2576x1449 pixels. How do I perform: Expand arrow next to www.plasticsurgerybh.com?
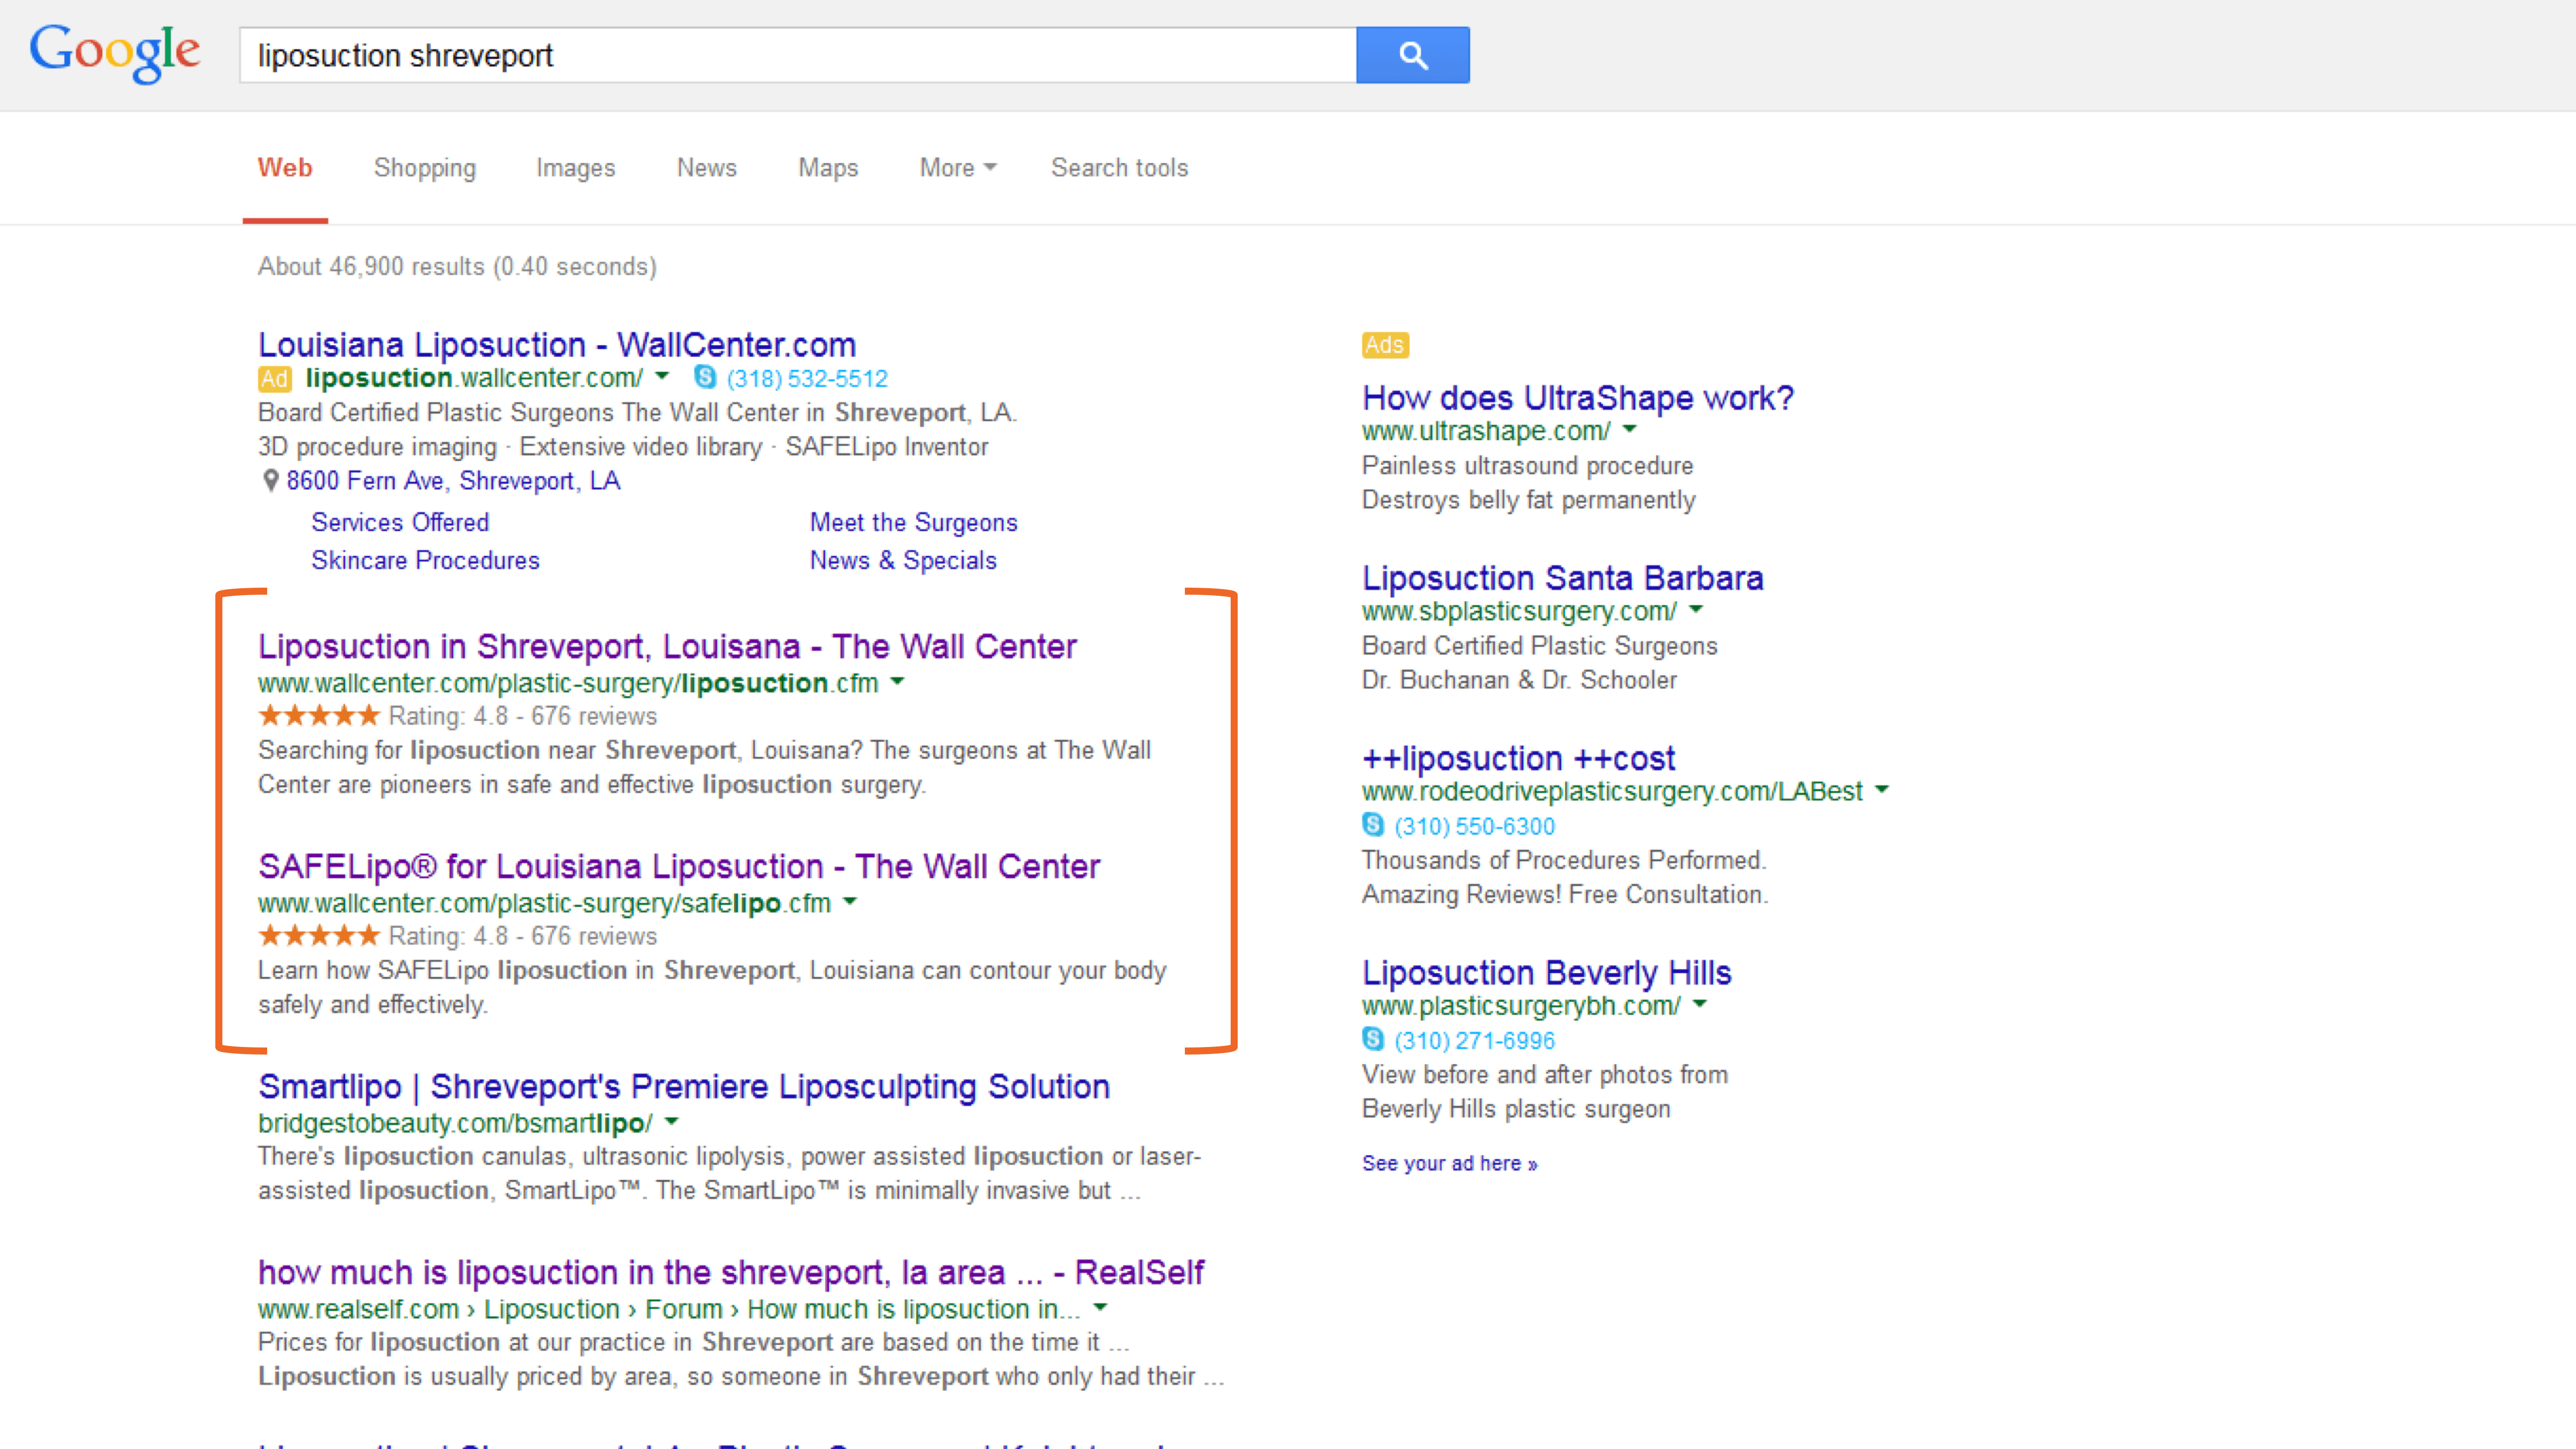pyautogui.click(x=1699, y=1004)
